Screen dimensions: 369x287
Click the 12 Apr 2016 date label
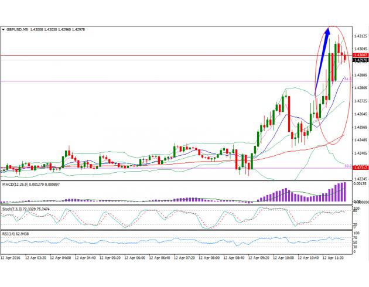pyautogui.click(x=12, y=257)
